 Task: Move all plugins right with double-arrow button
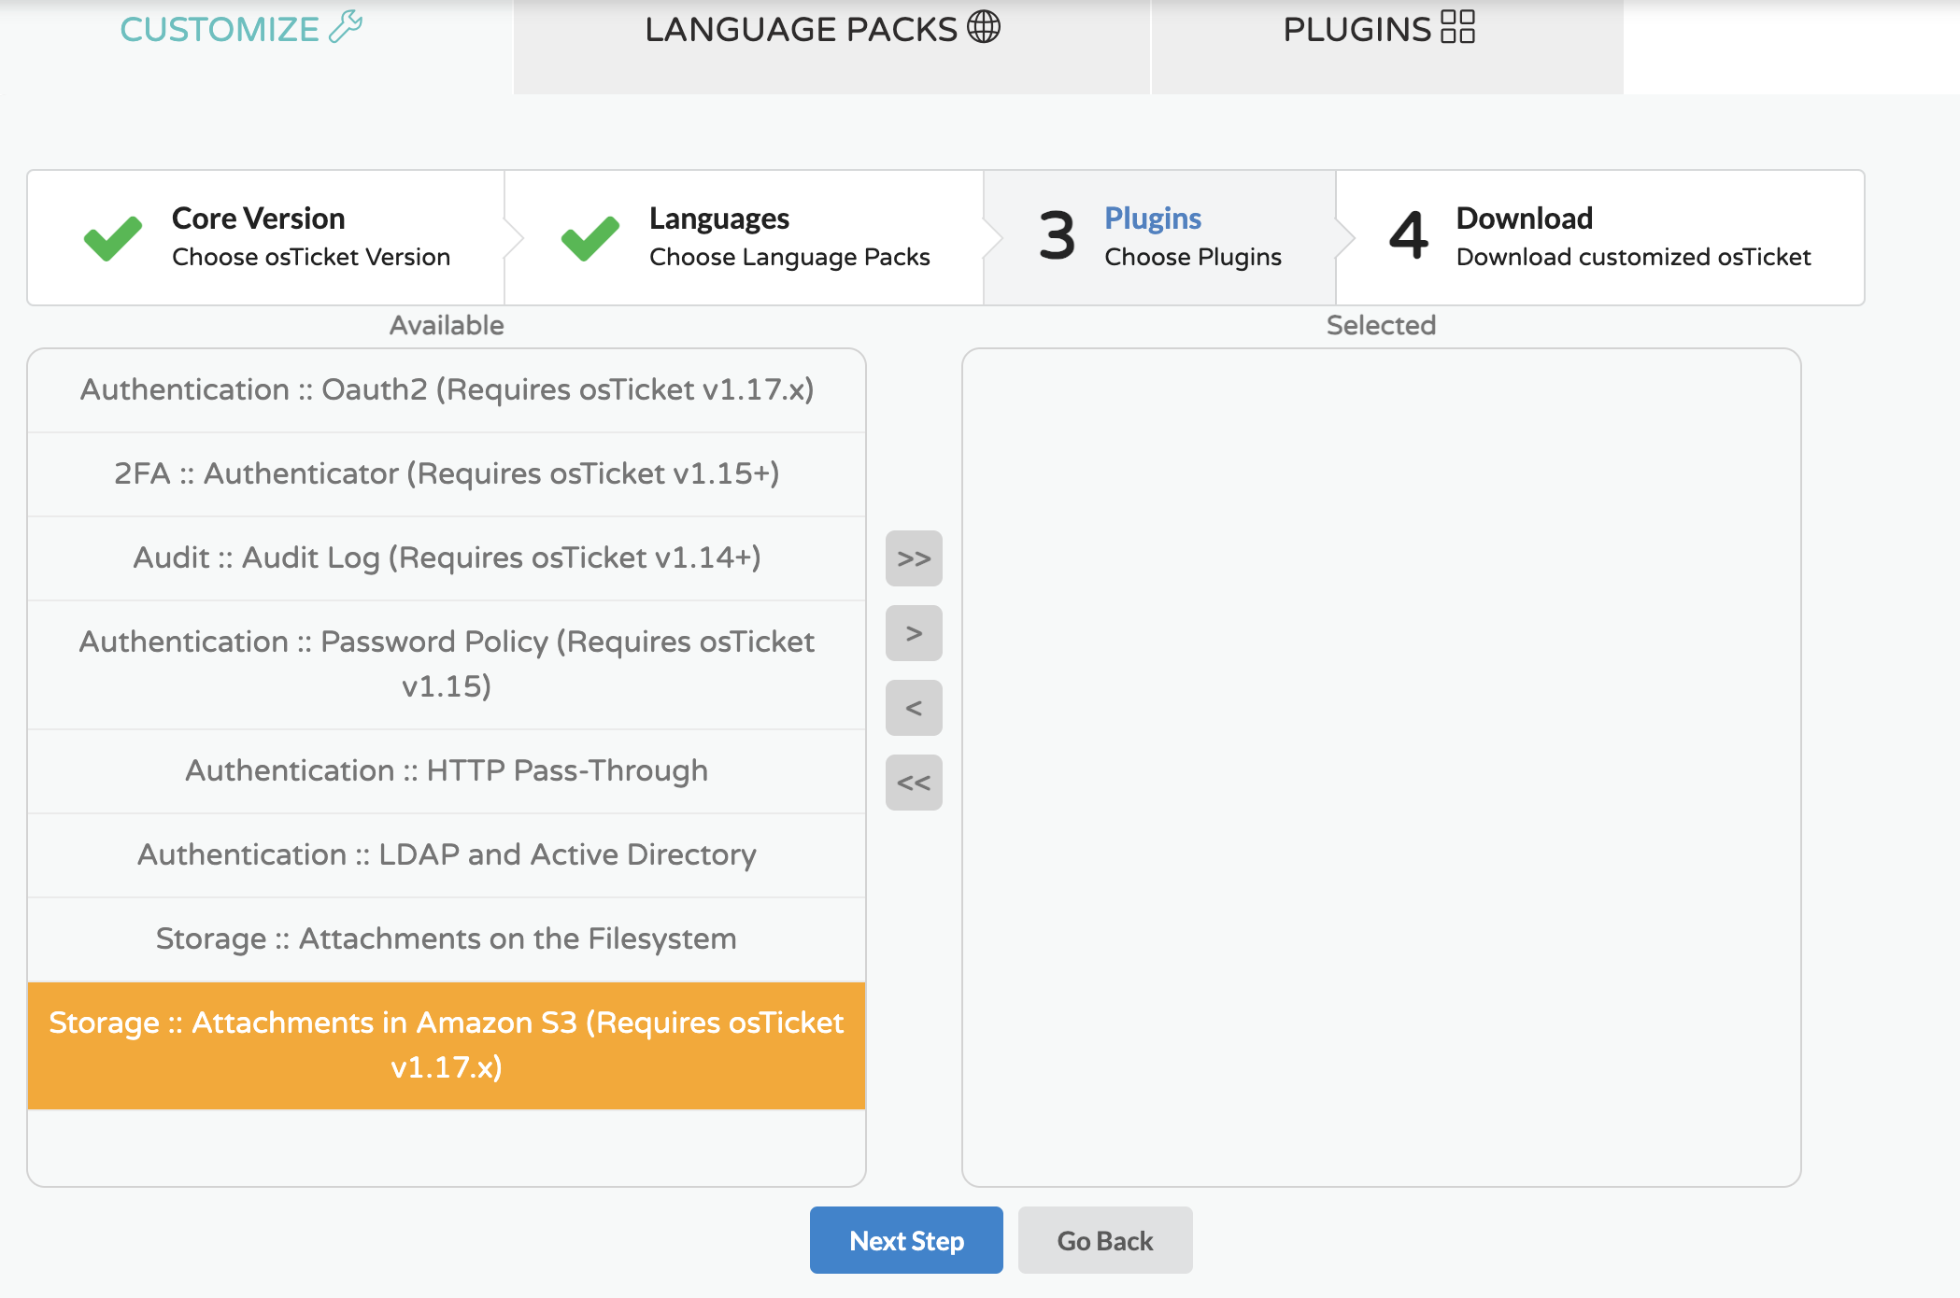[x=913, y=558]
